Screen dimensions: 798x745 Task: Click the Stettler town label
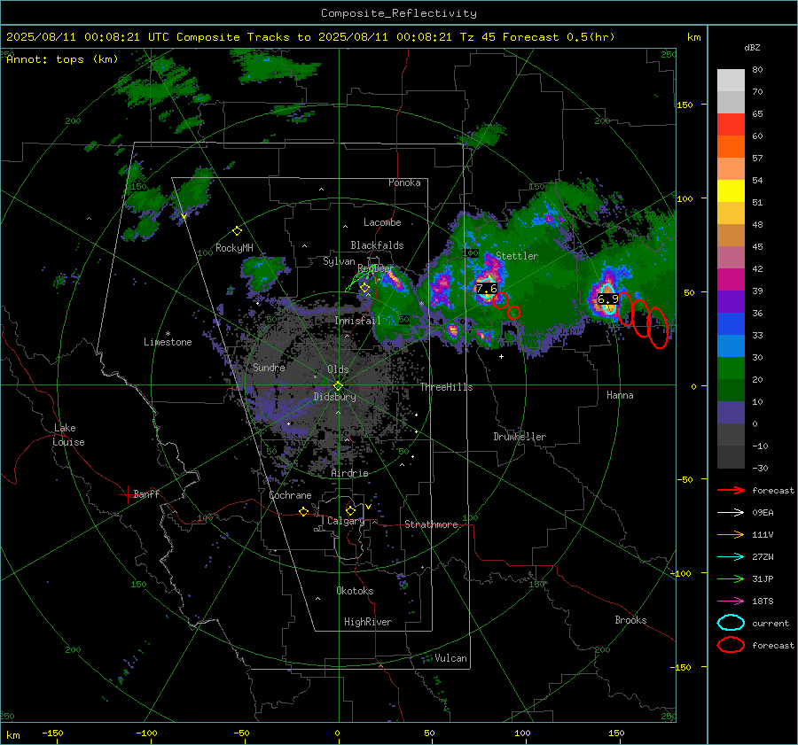(517, 256)
